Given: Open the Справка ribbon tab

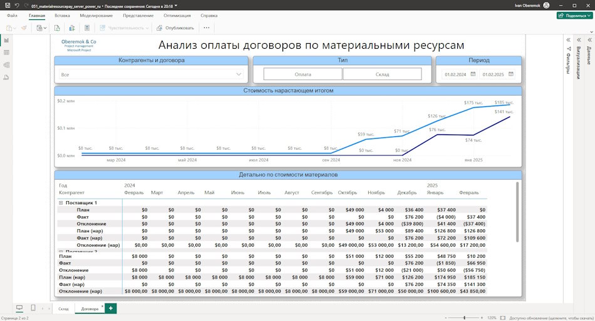Looking at the screenshot, I should pos(209,16).
